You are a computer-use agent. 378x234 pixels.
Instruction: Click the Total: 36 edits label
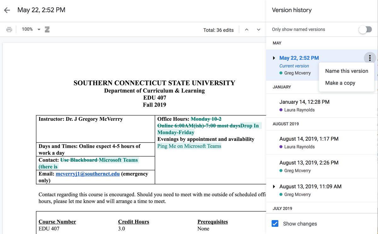(x=218, y=30)
